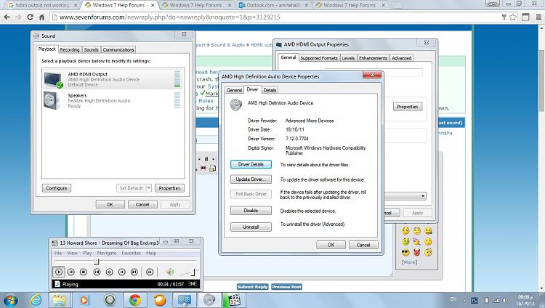Open General tab of device properties
The image size is (545, 308).
coord(234,90)
